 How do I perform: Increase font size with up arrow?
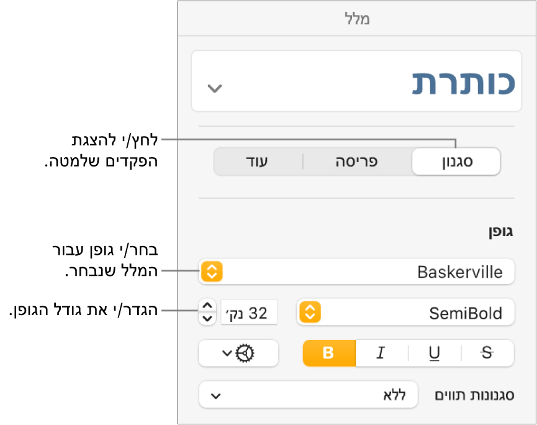coord(207,306)
